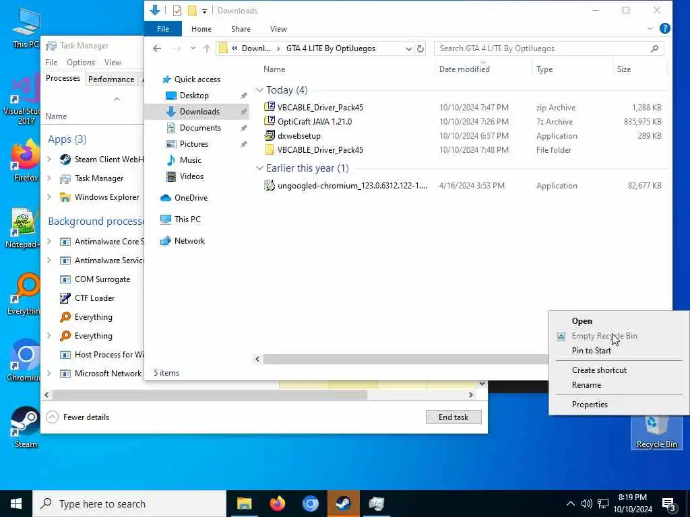The height and width of the screenshot is (517, 690).
Task: Open address bar history dropdown
Action: click(409, 48)
